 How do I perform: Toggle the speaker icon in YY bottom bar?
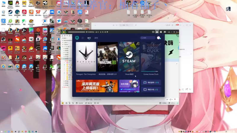coord(66,103)
